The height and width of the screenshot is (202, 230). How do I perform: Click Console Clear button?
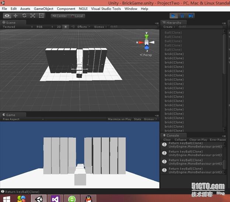[167, 140]
